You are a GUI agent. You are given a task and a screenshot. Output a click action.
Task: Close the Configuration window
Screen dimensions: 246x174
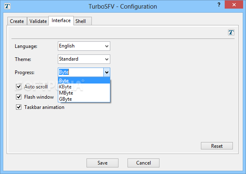click(234, 5)
